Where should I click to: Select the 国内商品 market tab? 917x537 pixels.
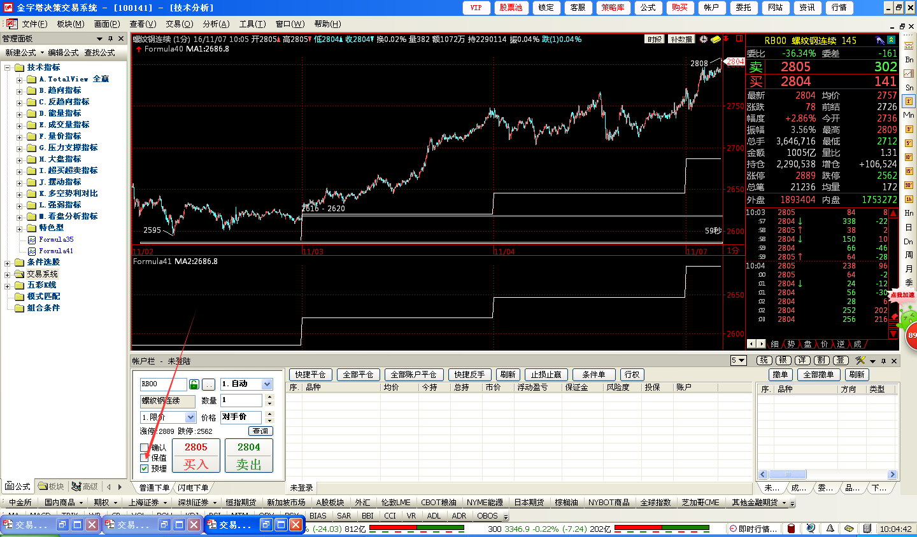point(63,503)
